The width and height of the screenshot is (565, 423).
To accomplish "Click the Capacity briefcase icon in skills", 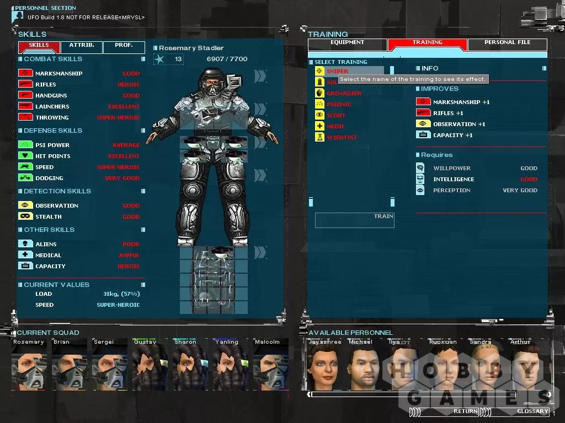I will point(25,266).
